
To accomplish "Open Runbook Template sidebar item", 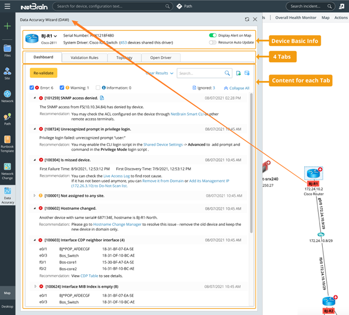I will [x=7, y=144].
